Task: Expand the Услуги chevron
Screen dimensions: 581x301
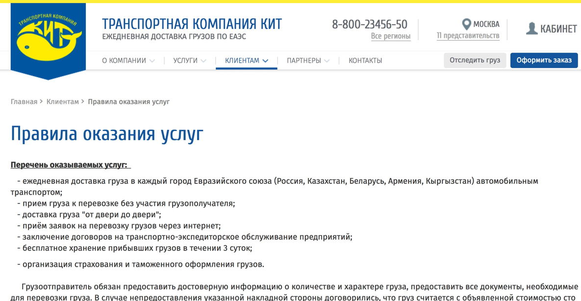Action: (203, 61)
